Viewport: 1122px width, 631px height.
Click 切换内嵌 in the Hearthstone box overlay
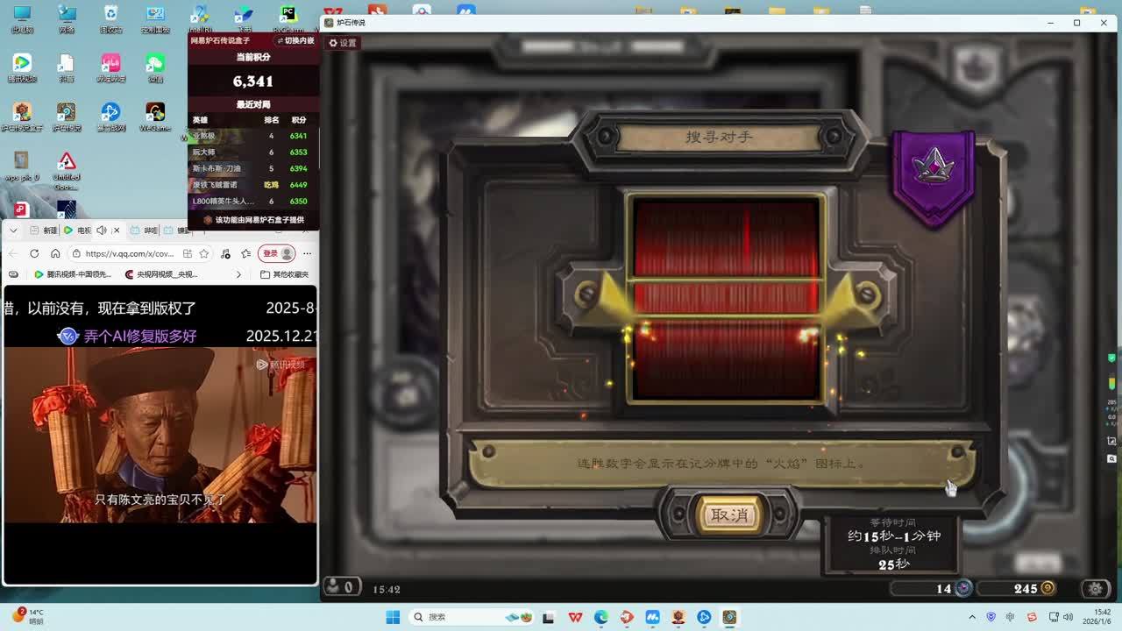(295, 40)
